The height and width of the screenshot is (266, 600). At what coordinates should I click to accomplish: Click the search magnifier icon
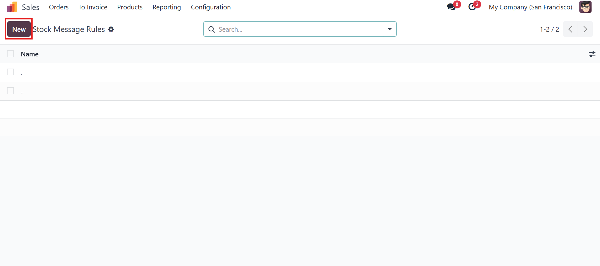tap(212, 29)
